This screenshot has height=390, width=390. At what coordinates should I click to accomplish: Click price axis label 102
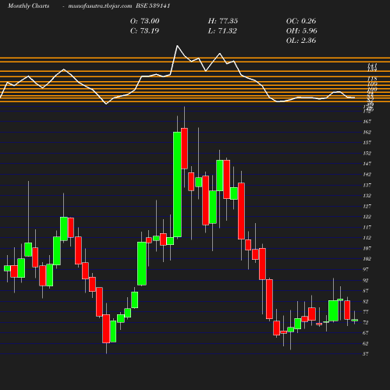click(367, 259)
